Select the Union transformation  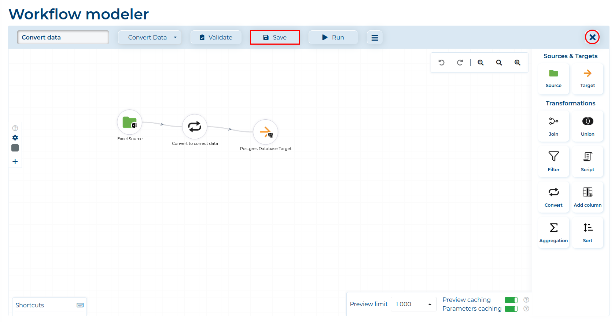588,126
